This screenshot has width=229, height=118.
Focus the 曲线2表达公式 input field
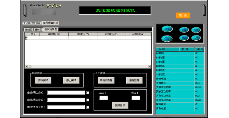(x=66, y=100)
